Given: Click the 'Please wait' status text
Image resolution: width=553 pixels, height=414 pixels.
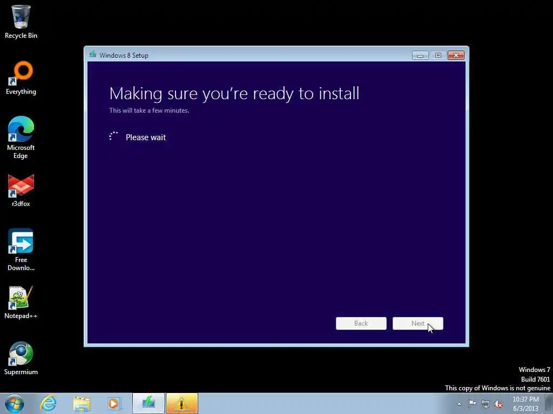Looking at the screenshot, I should coord(146,137).
